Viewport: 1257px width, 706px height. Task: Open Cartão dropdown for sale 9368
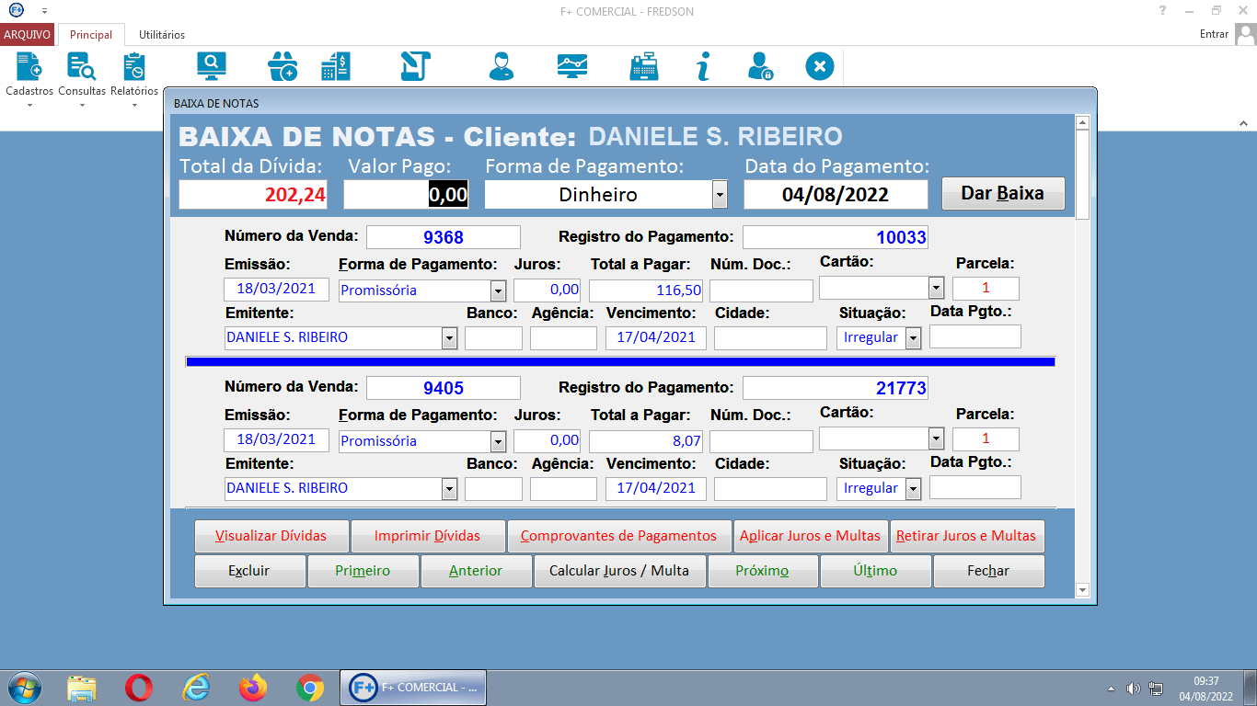pyautogui.click(x=936, y=288)
